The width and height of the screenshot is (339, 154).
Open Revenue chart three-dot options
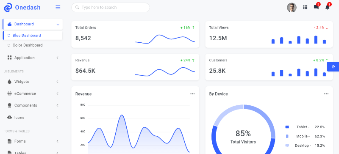click(192, 94)
